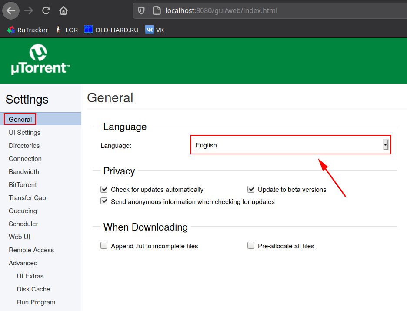Open the Language dropdown showing English

[290, 145]
